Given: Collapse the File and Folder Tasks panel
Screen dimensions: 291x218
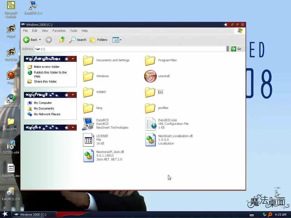Looking at the screenshot, I should click(x=73, y=59).
